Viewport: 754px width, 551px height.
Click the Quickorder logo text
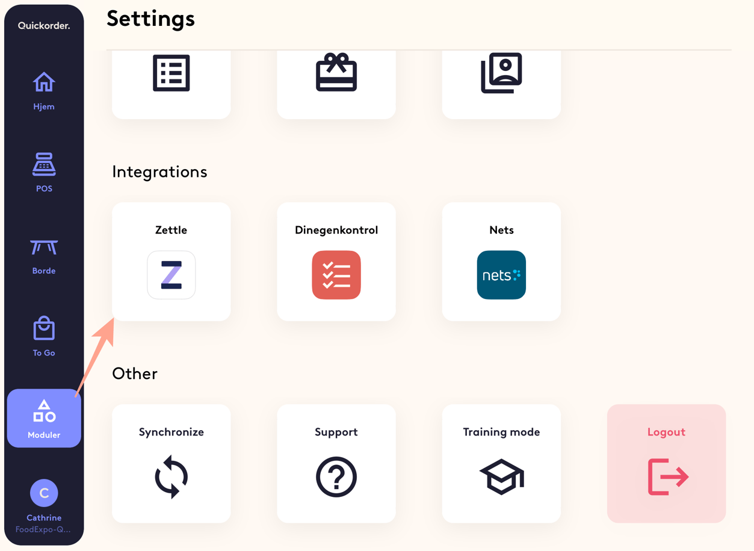click(x=43, y=25)
